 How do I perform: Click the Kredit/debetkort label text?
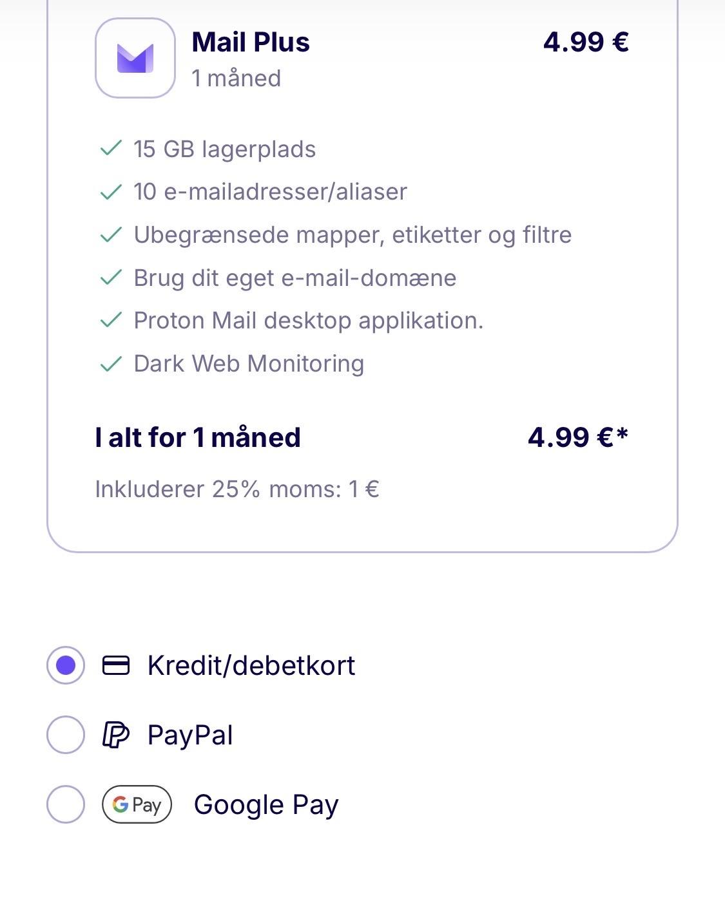click(x=251, y=665)
